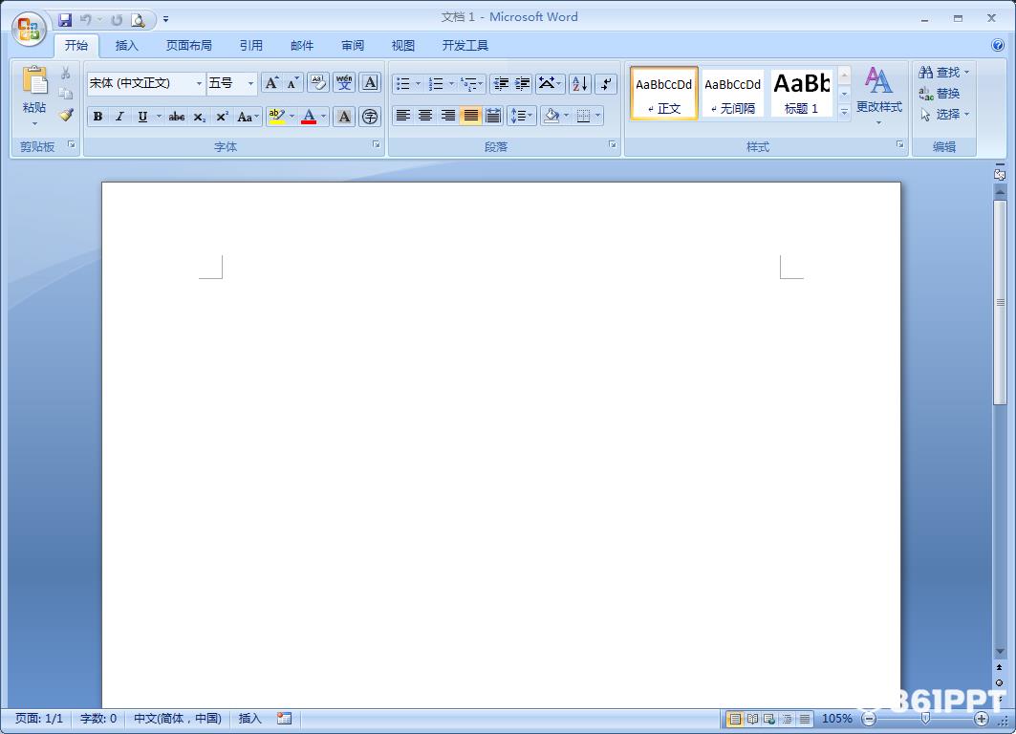Image resolution: width=1016 pixels, height=734 pixels.
Task: Click the vertical scrollbar thumb
Action: tap(1000, 303)
